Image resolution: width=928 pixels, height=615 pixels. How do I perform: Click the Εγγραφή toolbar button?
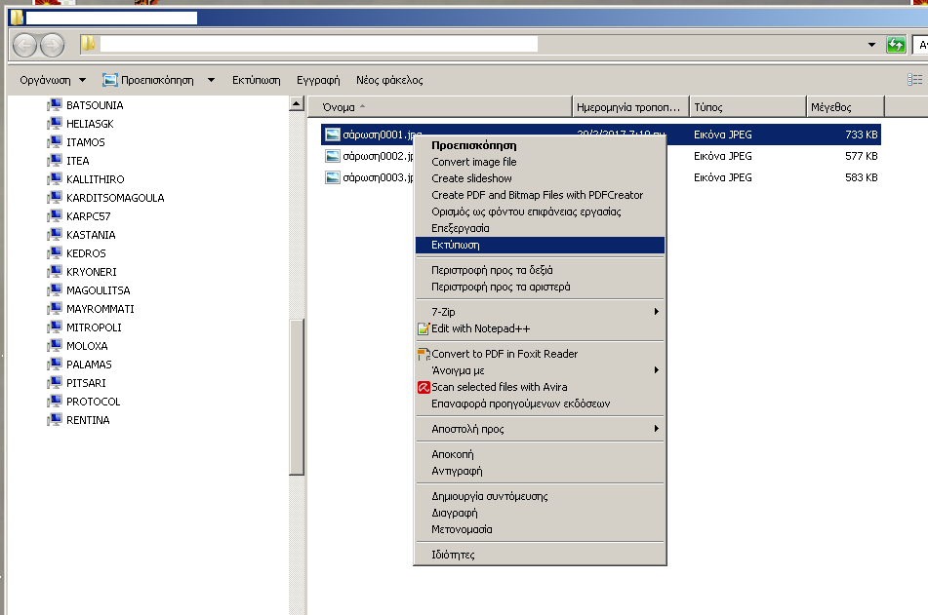[318, 80]
